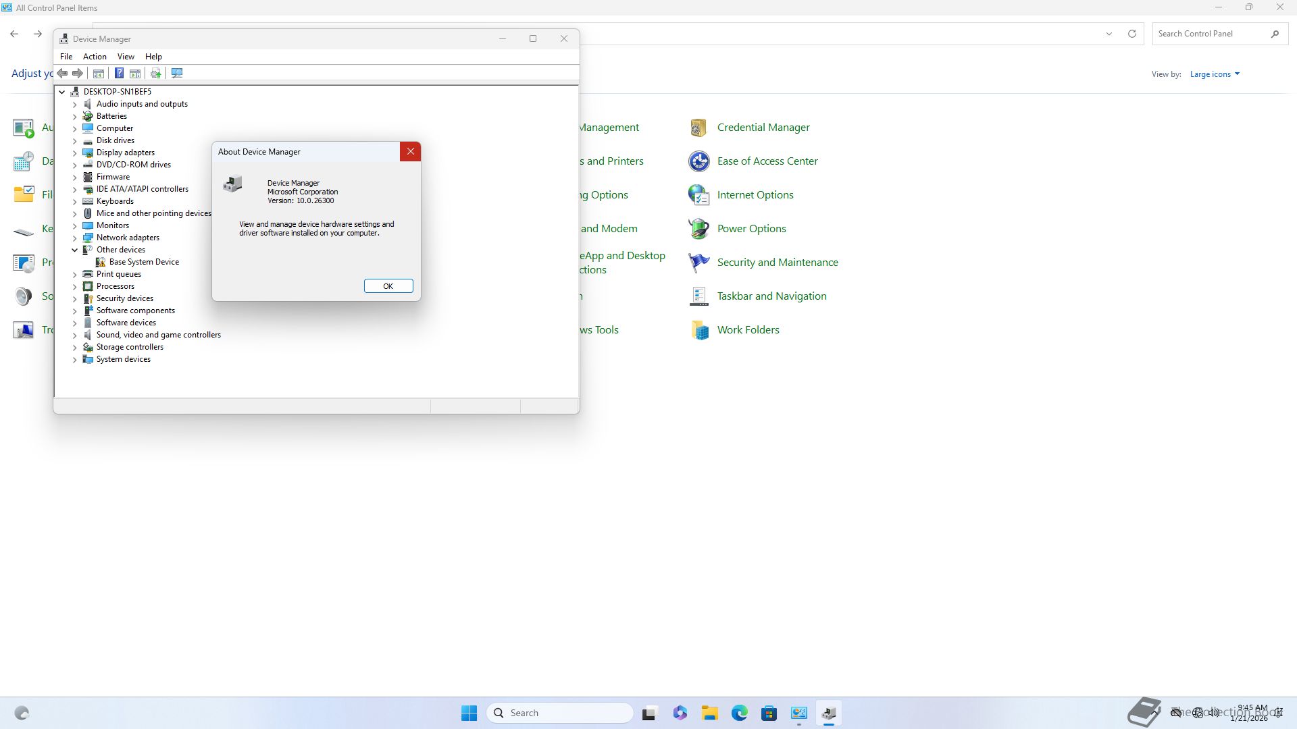Viewport: 1297px width, 729px height.
Task: Open the View by Large icons dropdown
Action: (1214, 74)
